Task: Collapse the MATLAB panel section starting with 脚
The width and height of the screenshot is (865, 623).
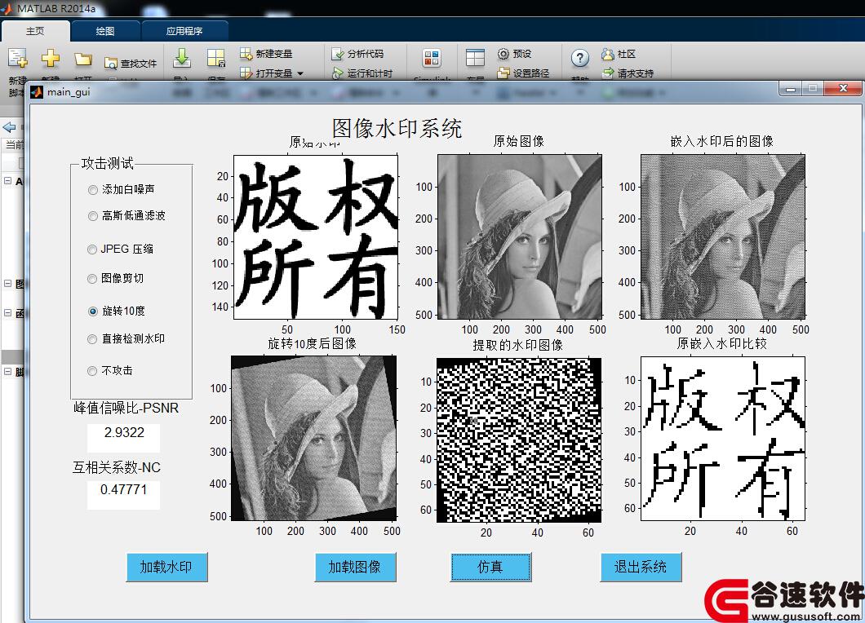Action: point(7,372)
